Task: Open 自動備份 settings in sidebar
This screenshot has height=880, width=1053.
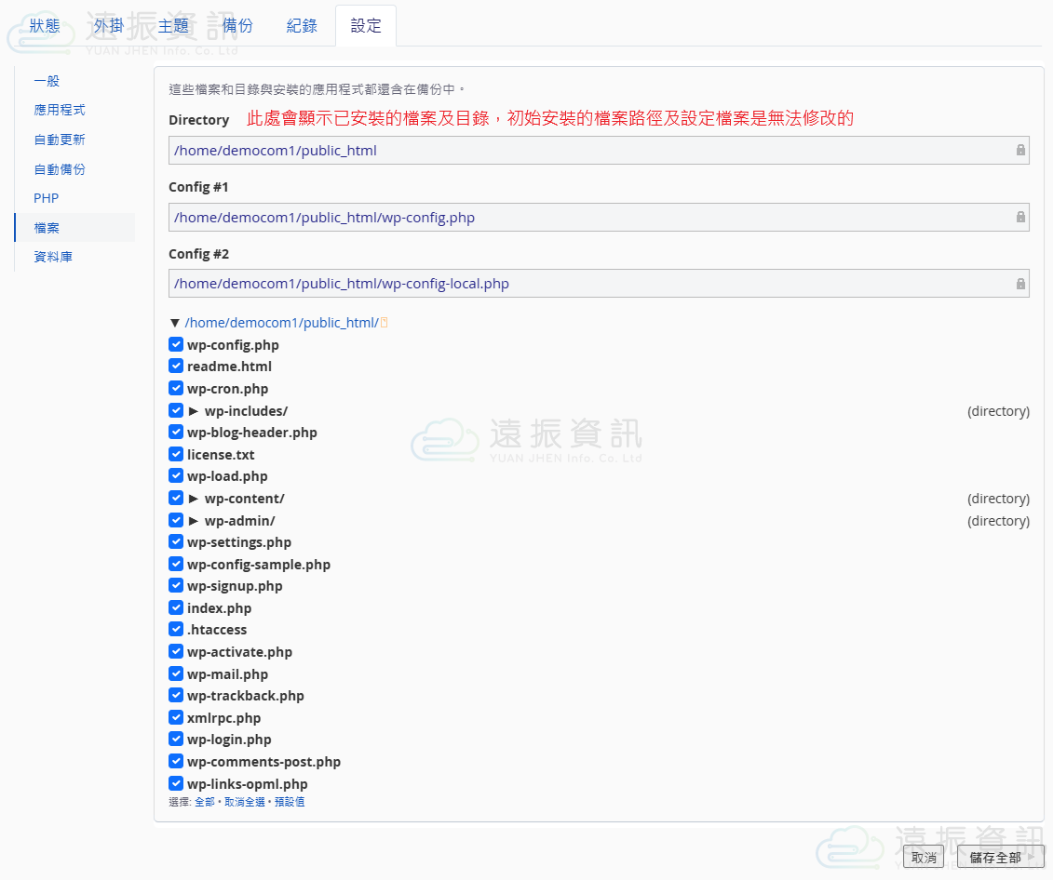Action: tap(60, 169)
